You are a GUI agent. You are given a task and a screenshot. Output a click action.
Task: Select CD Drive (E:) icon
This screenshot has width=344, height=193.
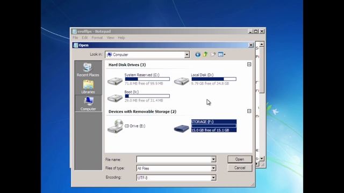point(115,127)
